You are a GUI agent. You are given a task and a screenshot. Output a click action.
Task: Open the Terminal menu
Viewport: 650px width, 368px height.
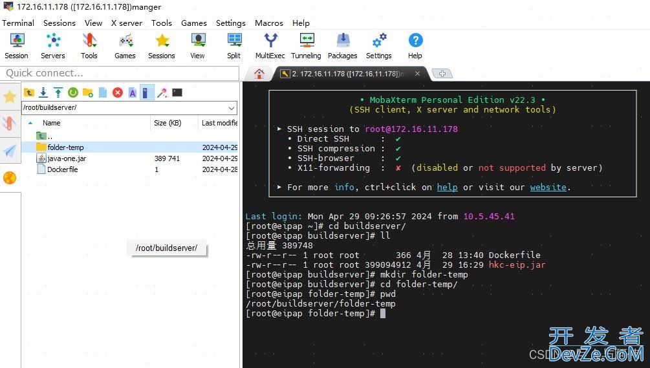tap(18, 23)
